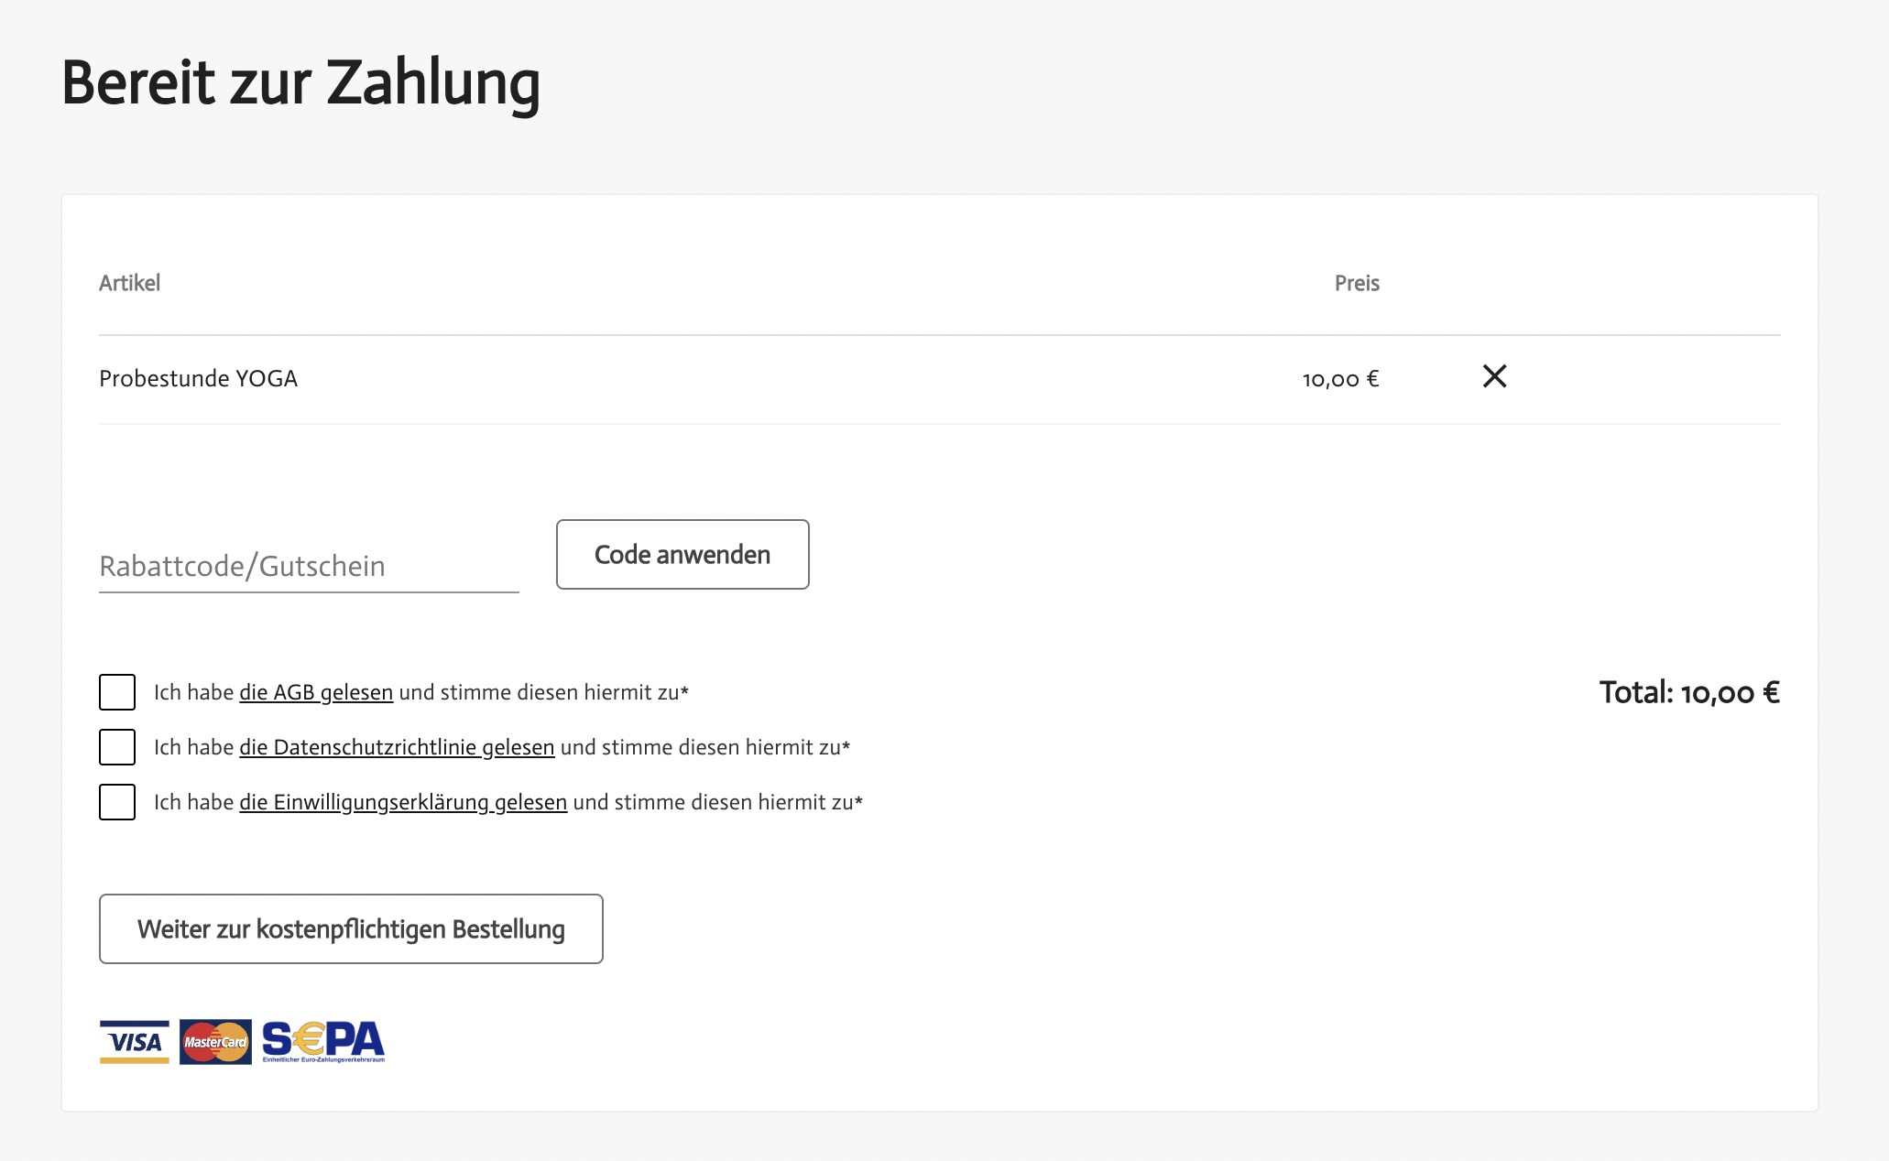This screenshot has width=1889, height=1161.
Task: Click the Visa payment logo
Action: [135, 1042]
